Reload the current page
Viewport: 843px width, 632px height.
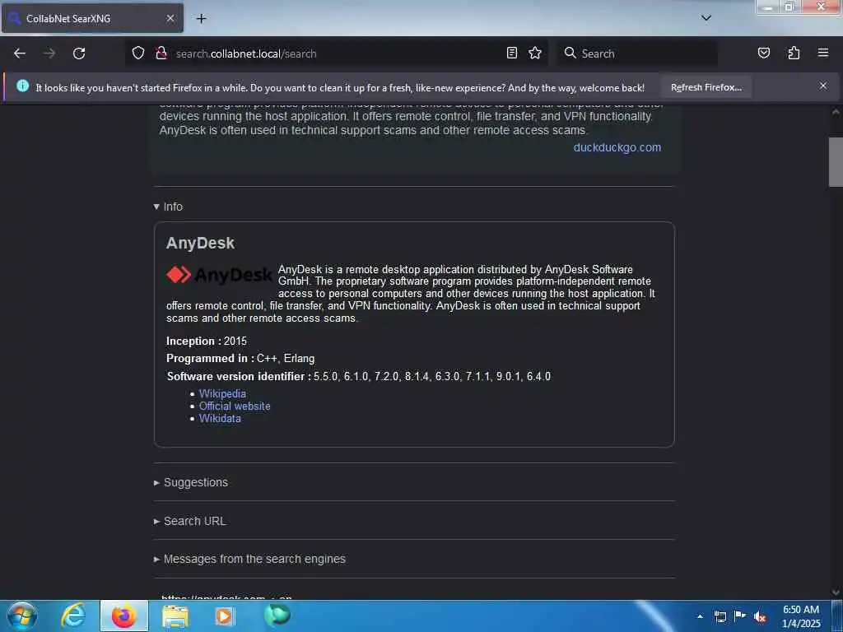click(x=79, y=53)
